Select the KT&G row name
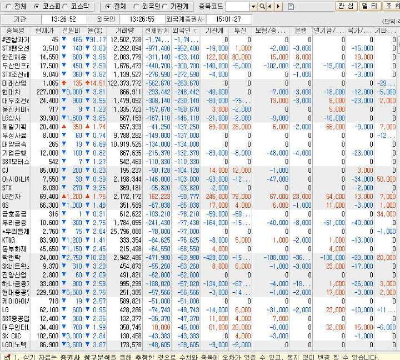This screenshot has height=360, width=400. tap(8, 241)
